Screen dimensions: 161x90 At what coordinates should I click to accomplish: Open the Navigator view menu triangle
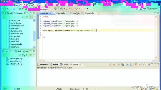[x=34, y=16]
